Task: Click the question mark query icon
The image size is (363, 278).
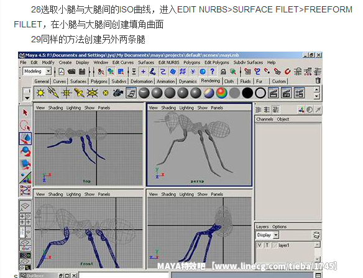Action: (213, 72)
